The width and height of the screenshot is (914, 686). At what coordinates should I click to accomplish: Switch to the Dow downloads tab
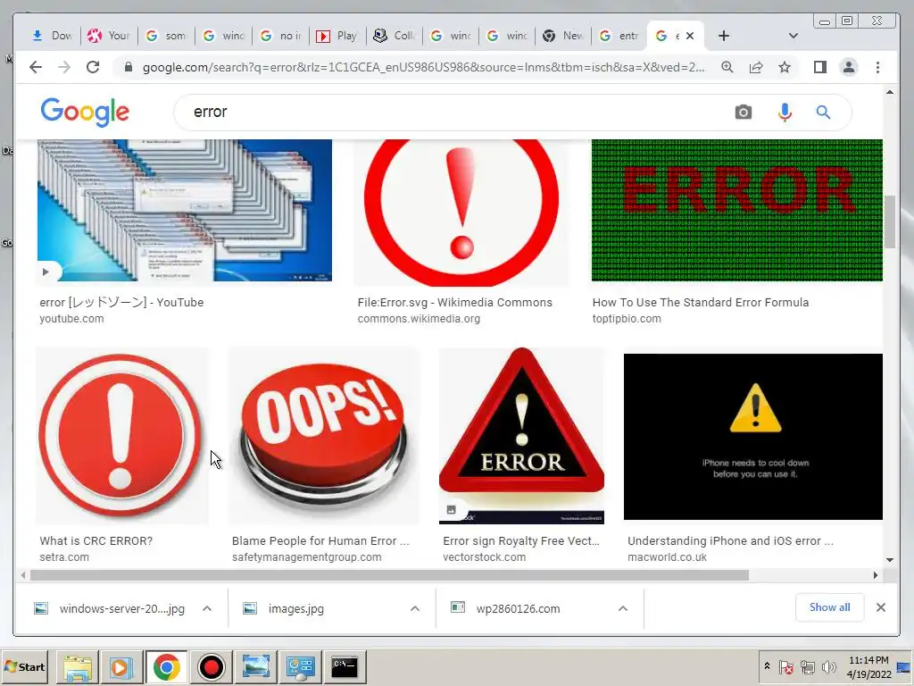(x=51, y=36)
